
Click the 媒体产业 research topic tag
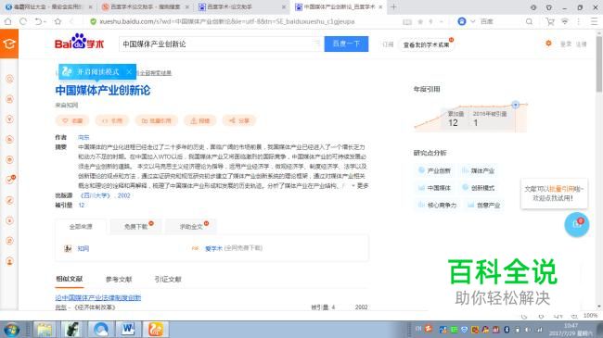coord(479,170)
